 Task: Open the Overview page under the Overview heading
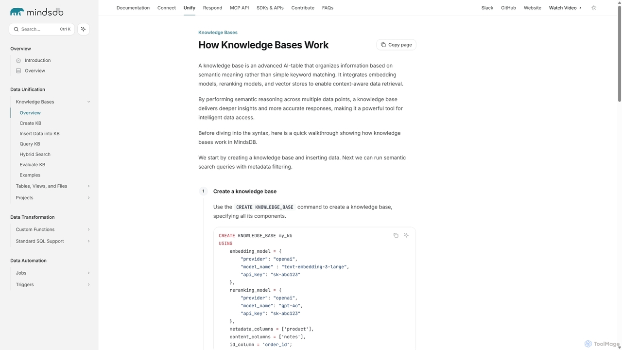(x=35, y=70)
